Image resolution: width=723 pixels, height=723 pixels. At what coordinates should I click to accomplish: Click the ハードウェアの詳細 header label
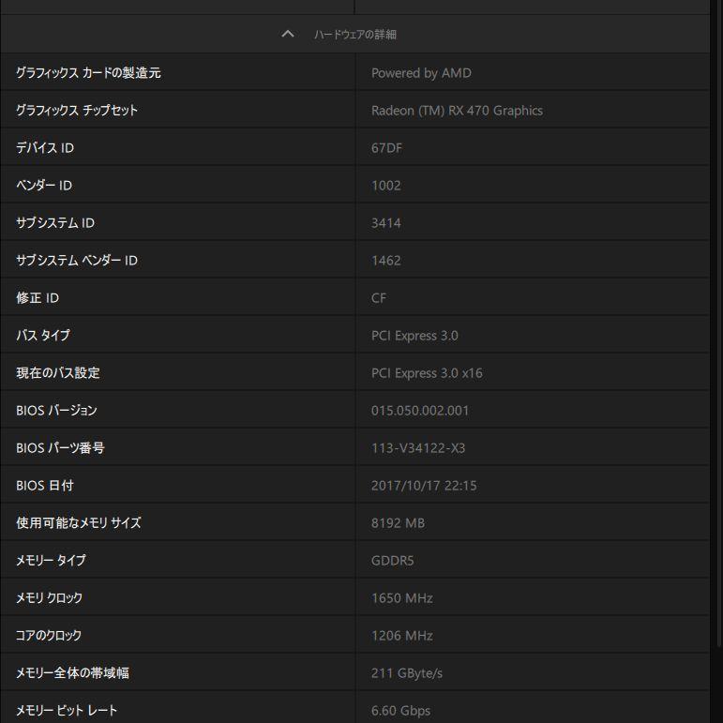[355, 35]
